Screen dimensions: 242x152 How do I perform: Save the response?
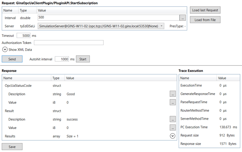pyautogui.click(x=12, y=147)
